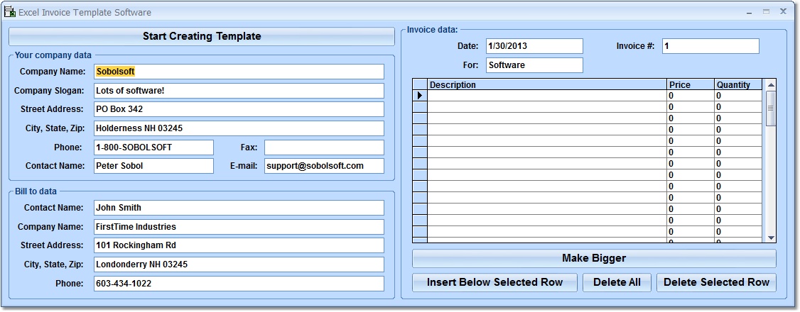Click the first row Price cell

coord(691,96)
